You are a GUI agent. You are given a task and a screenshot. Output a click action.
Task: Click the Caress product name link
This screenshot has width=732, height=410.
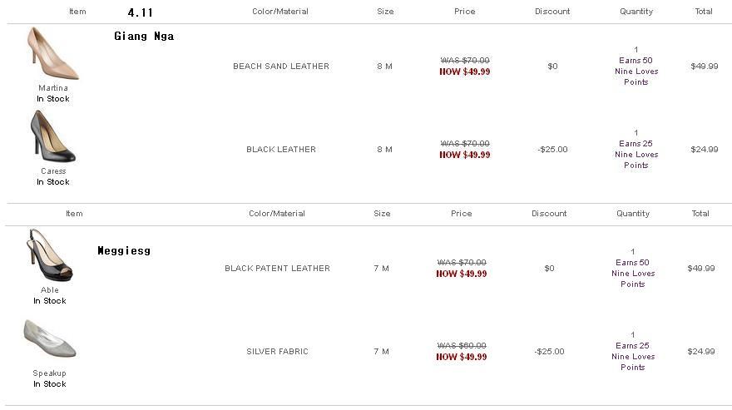click(x=53, y=171)
